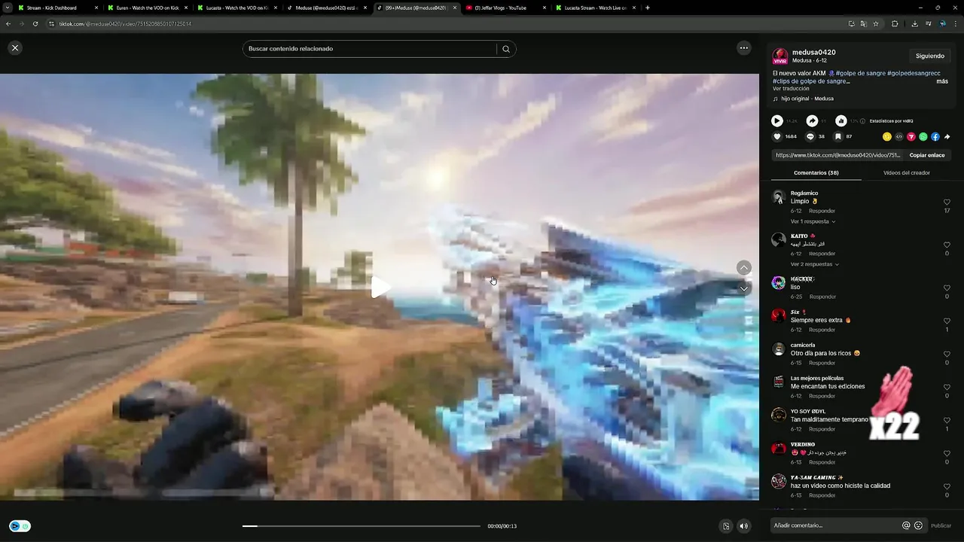Reply to Regásmico's comment
Viewport: 964px width, 542px height.
822,211
